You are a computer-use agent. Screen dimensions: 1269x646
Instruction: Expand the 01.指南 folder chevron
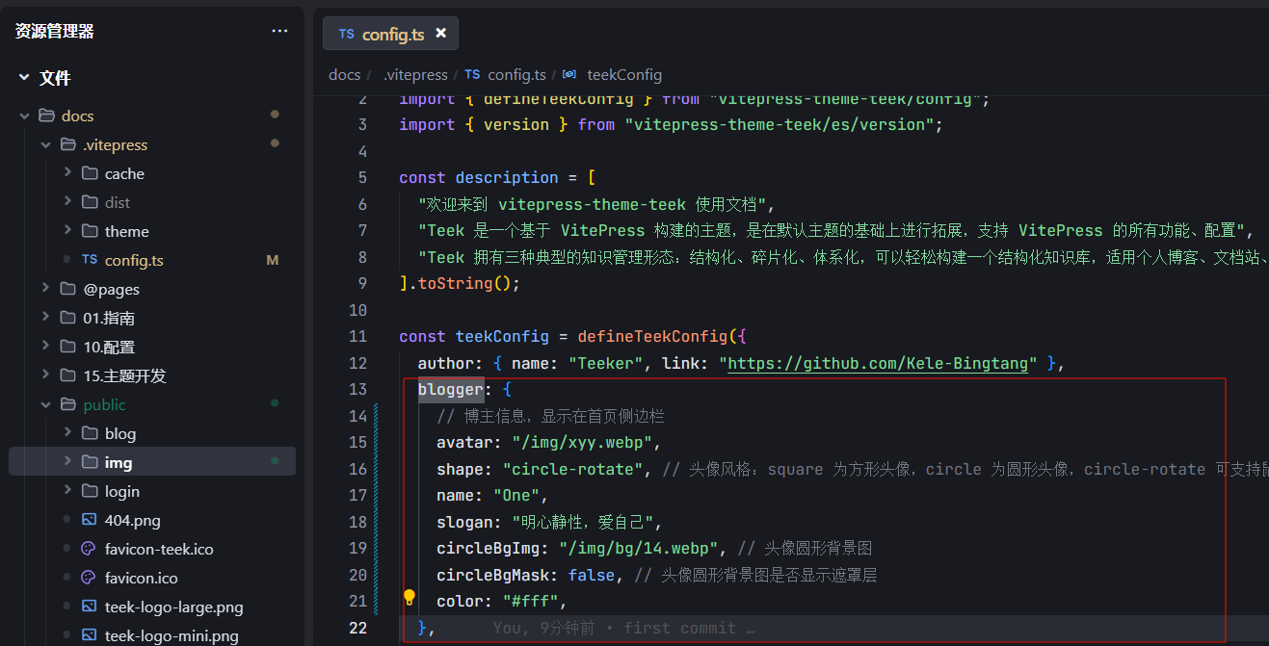(45, 318)
